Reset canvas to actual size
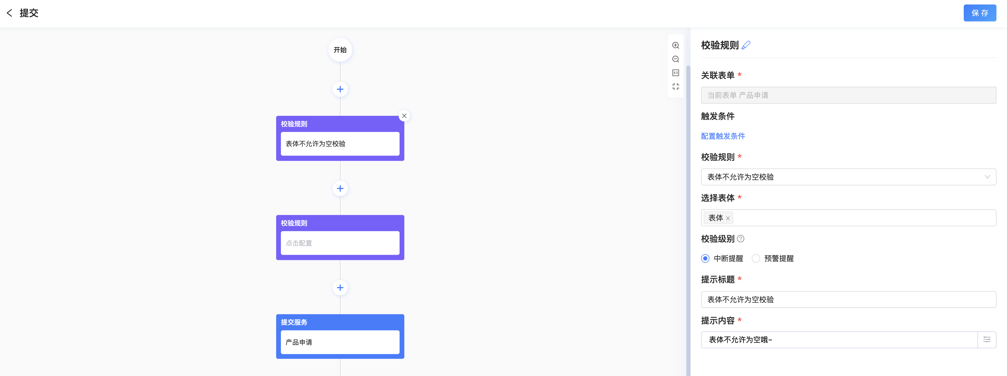This screenshot has height=376, width=1007. click(675, 73)
